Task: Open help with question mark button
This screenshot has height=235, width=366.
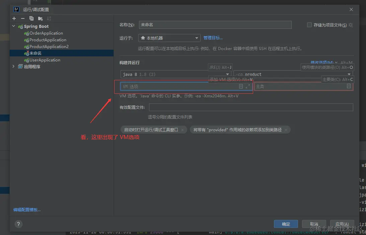Action: click(x=18, y=224)
